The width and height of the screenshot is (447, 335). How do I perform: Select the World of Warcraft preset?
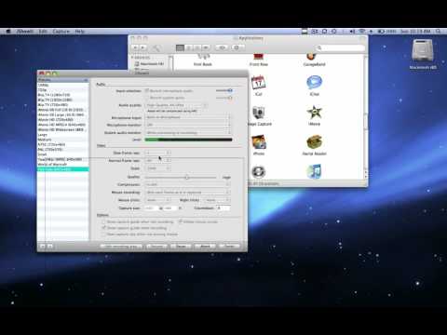click(x=63, y=164)
